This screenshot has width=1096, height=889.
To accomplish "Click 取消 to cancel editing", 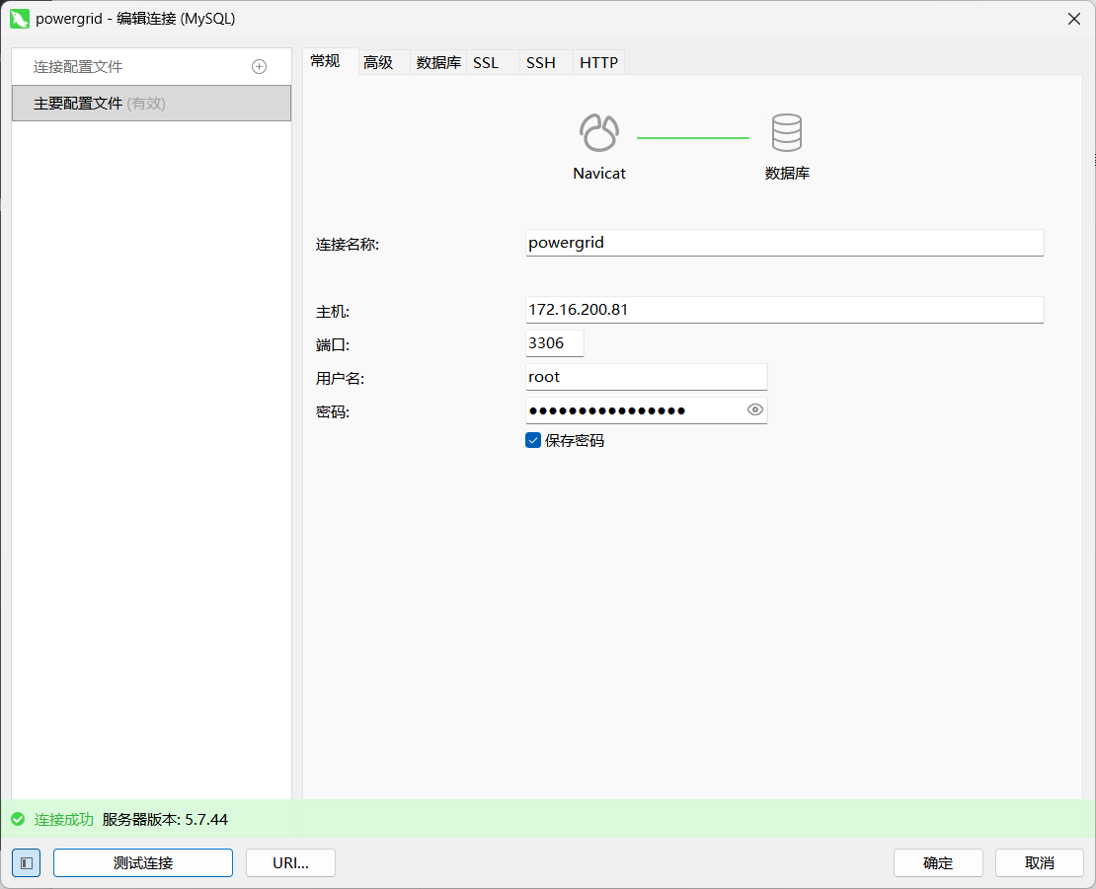I will (x=1040, y=862).
